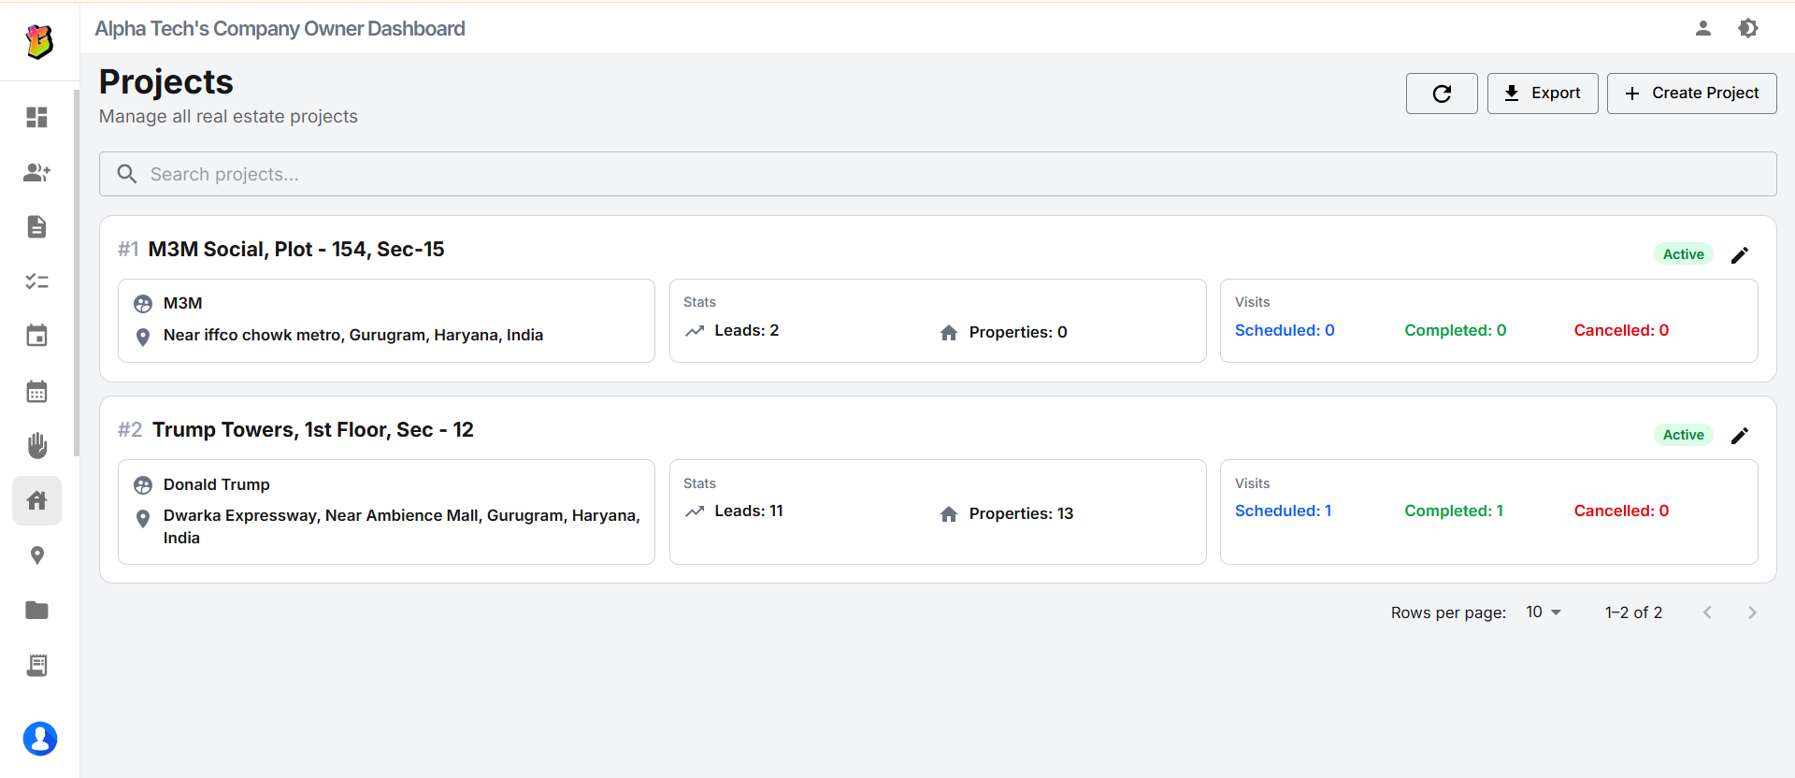Click the Active badge on M3M Social

(1683, 254)
